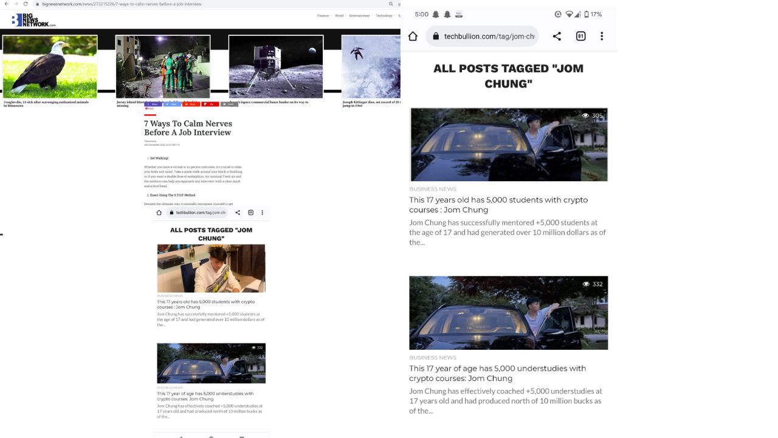Tap the 'effectively coached' excerpt in right phone
The height and width of the screenshot is (438, 778).
click(506, 401)
